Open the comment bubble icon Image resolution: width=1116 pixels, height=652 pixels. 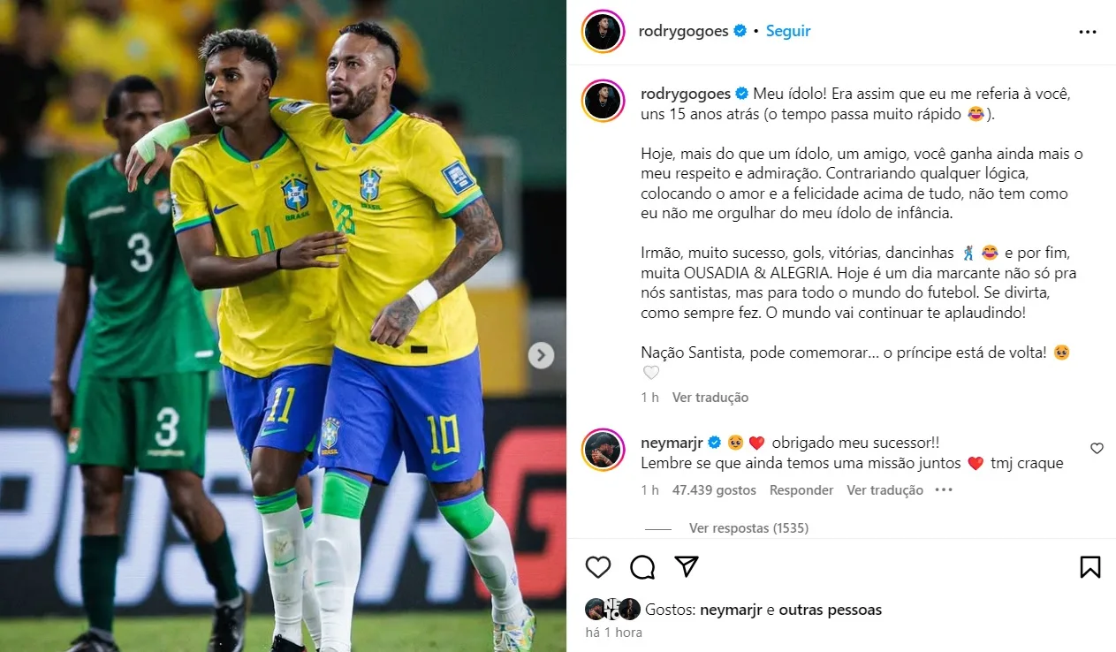(642, 567)
